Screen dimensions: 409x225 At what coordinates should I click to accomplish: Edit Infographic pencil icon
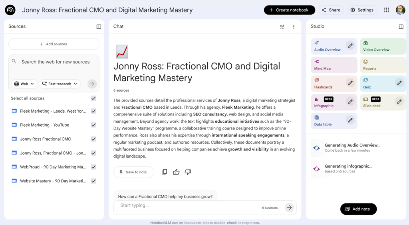(x=350, y=102)
